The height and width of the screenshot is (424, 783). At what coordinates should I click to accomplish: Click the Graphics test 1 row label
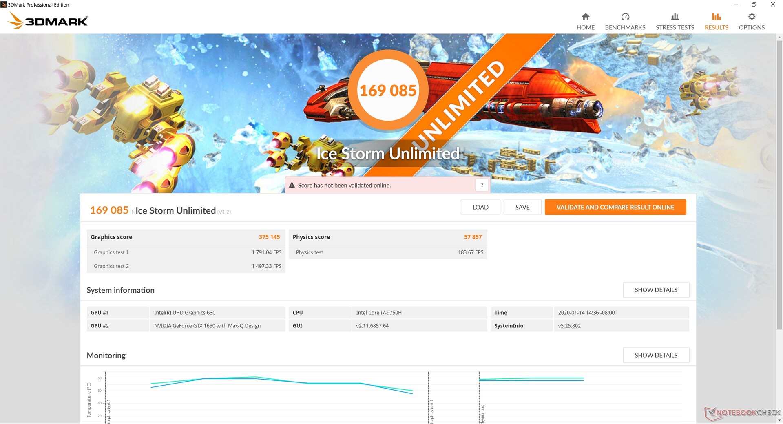pos(111,252)
